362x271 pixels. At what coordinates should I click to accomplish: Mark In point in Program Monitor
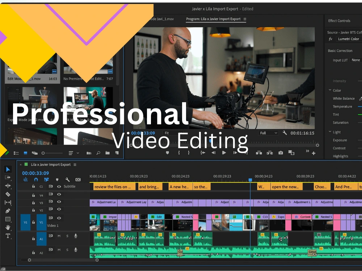[x=179, y=153]
